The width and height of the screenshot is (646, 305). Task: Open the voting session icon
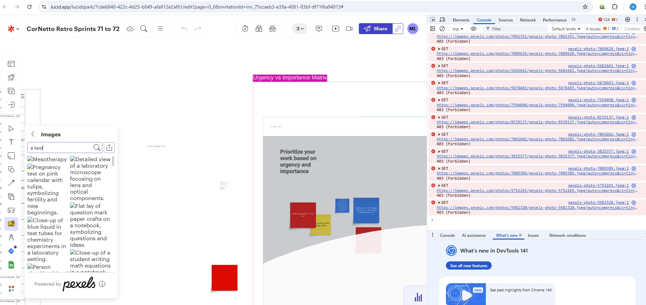pos(259,29)
